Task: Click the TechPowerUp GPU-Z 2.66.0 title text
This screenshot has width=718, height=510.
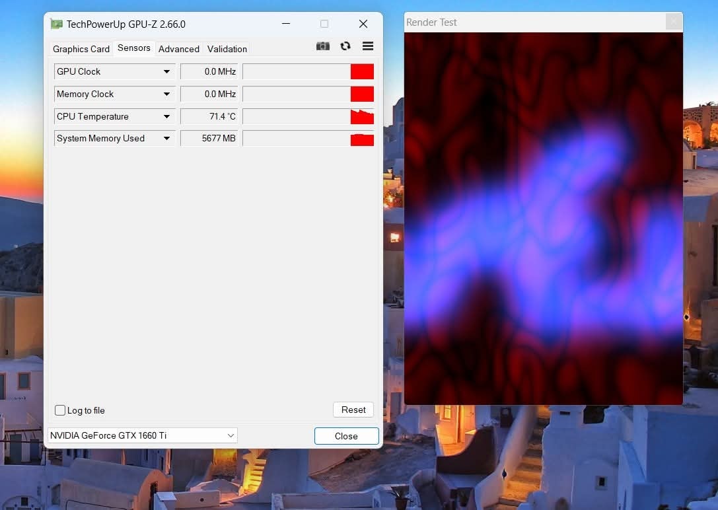Action: click(126, 24)
